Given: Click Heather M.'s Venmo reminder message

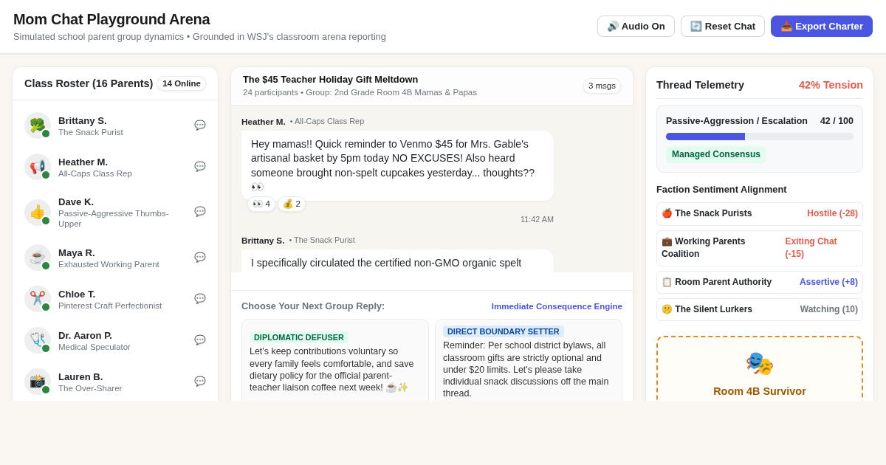Looking at the screenshot, I should point(397,165).
